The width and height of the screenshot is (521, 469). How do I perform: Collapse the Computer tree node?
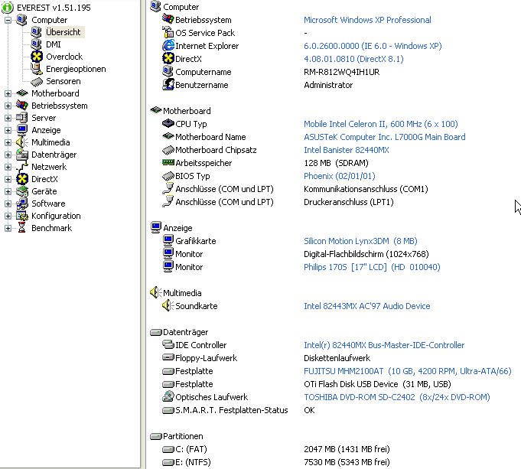(8, 20)
